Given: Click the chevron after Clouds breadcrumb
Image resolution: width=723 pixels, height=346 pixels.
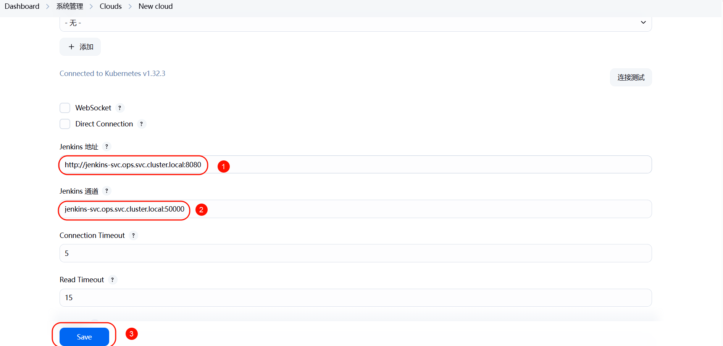Looking at the screenshot, I should (130, 6).
